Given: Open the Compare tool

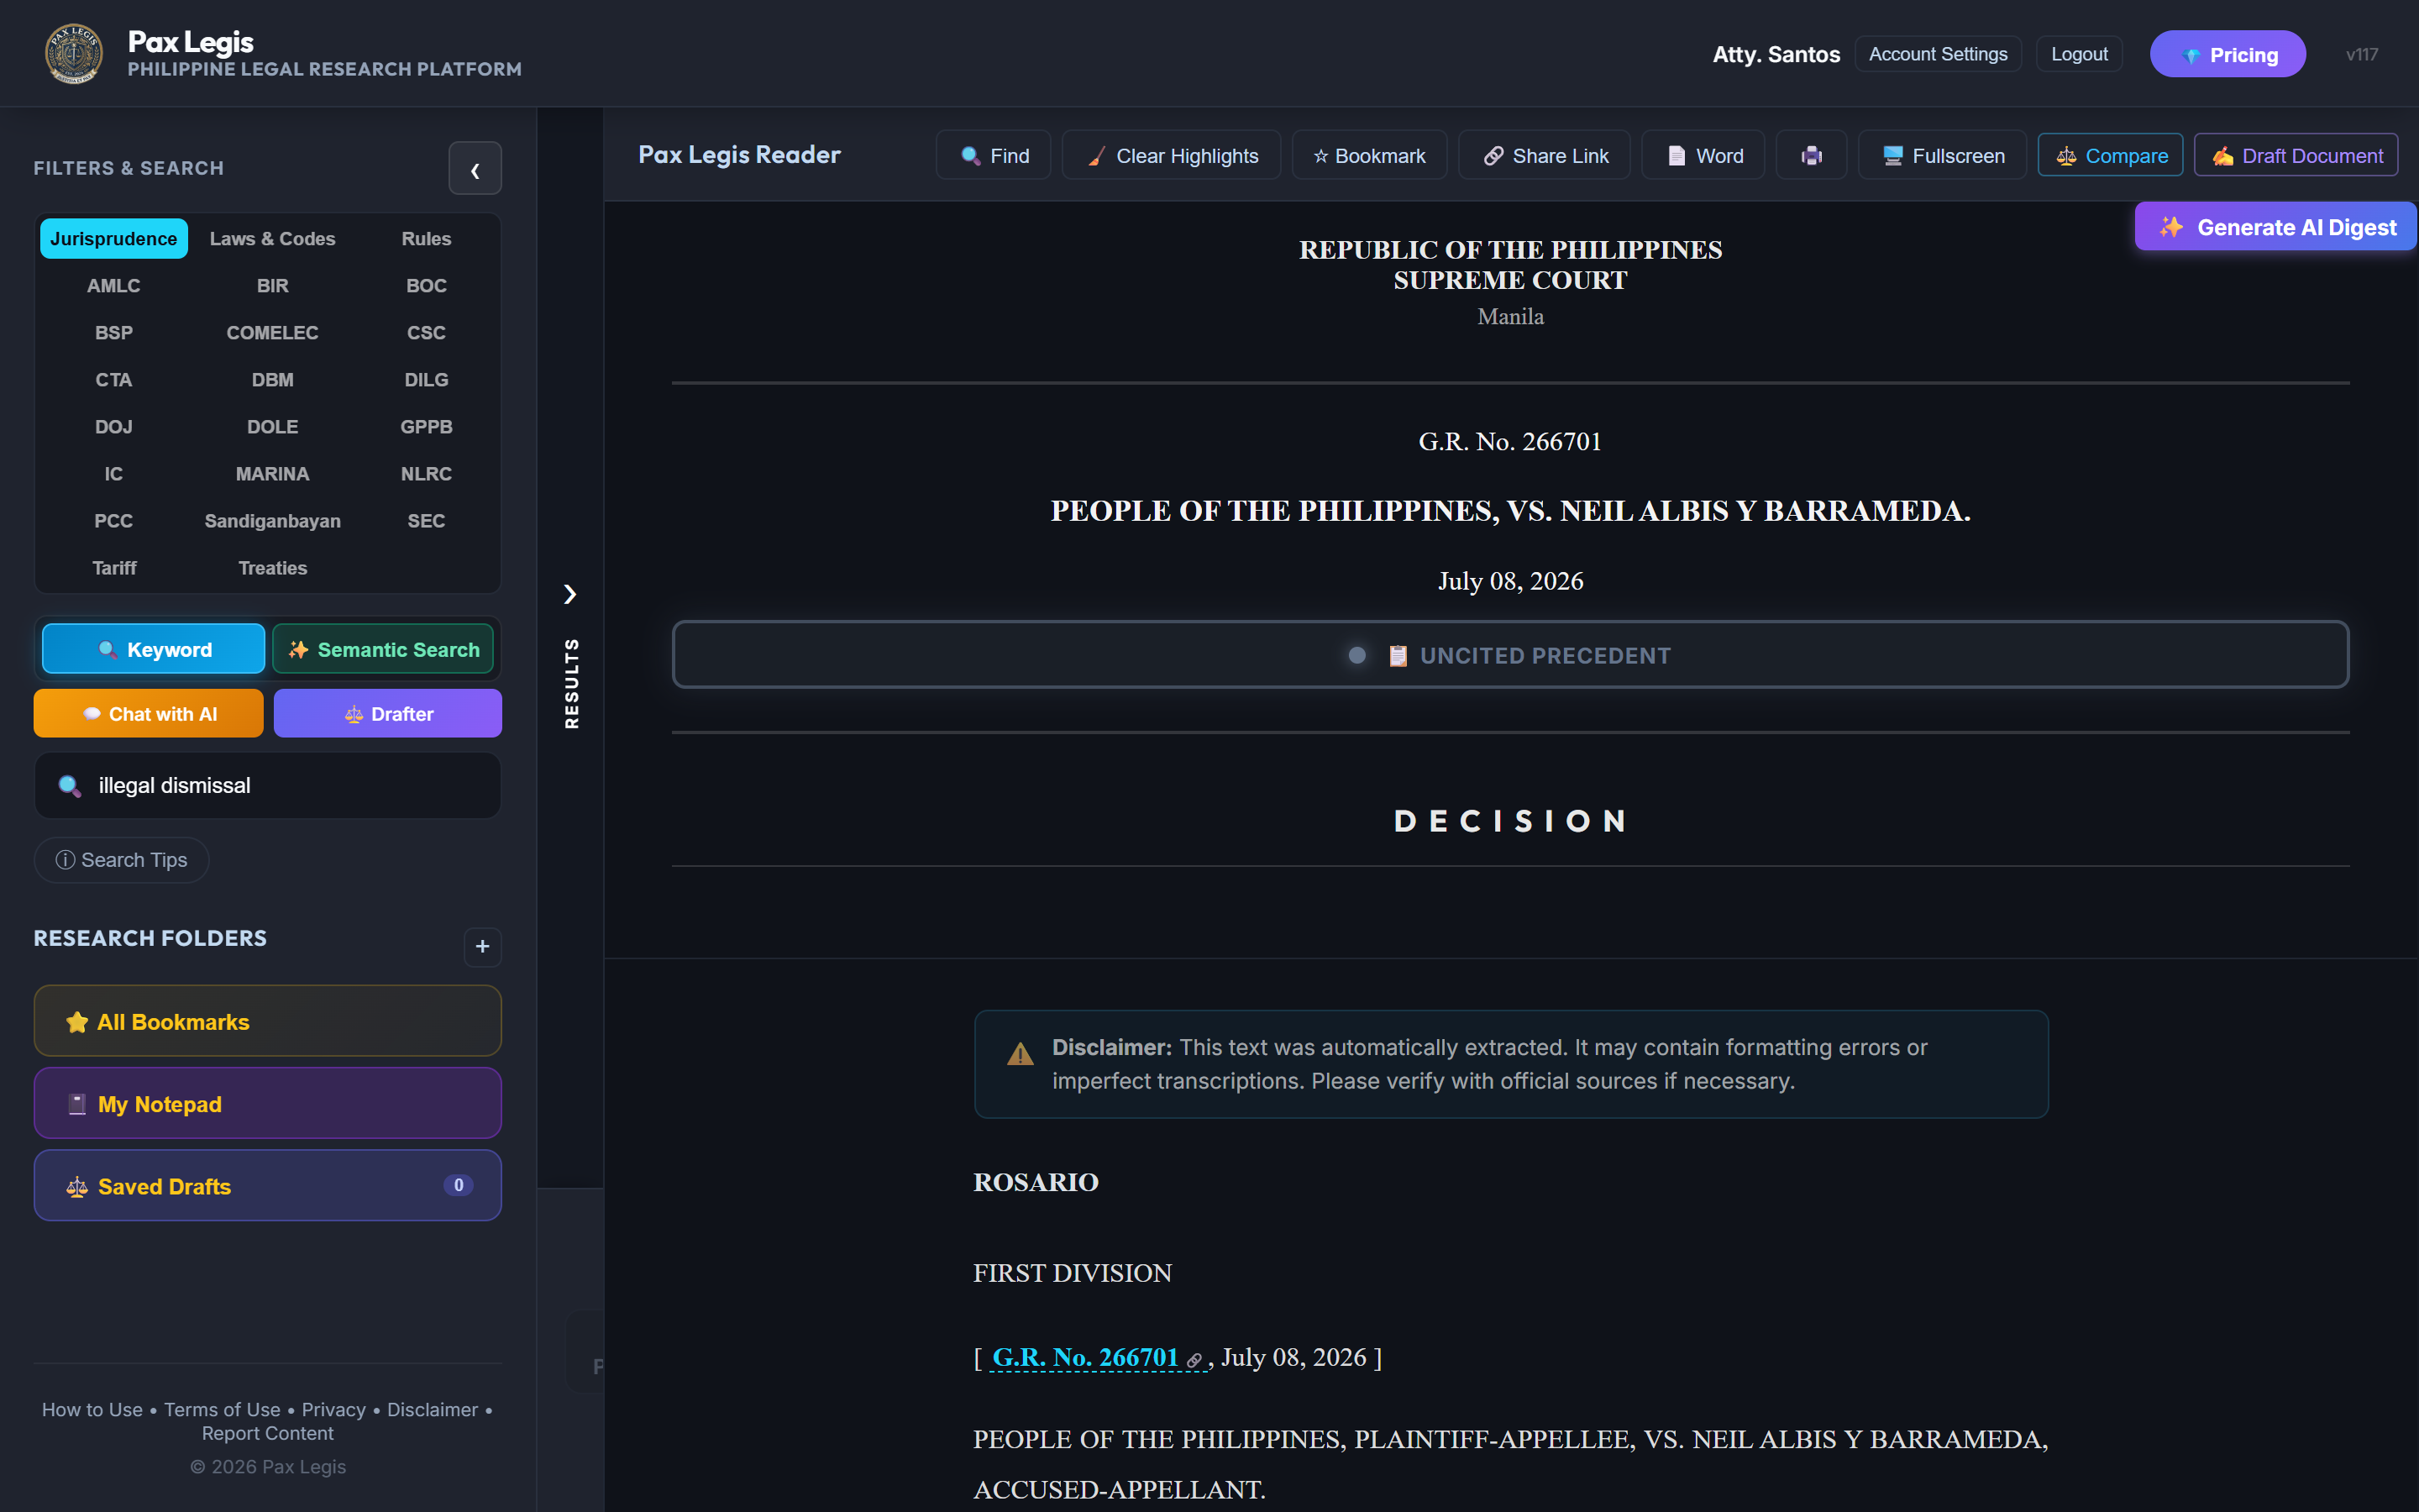Looking at the screenshot, I should point(2110,155).
